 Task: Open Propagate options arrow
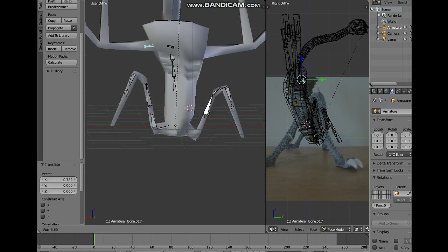[x=74, y=28]
